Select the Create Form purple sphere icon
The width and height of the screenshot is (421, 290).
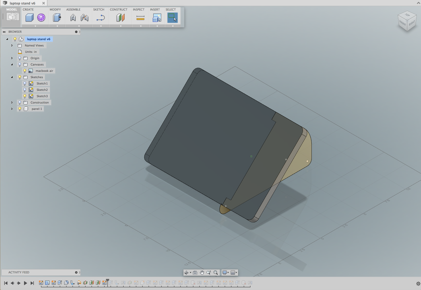coord(41,18)
